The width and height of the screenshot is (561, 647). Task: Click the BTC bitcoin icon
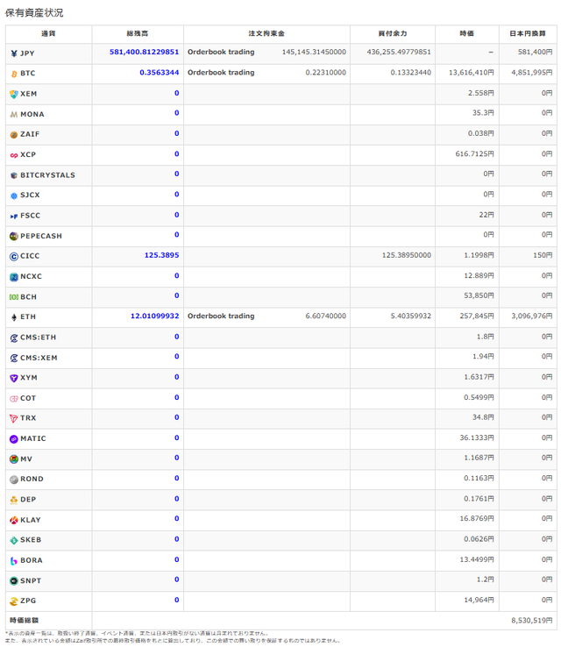(x=14, y=74)
